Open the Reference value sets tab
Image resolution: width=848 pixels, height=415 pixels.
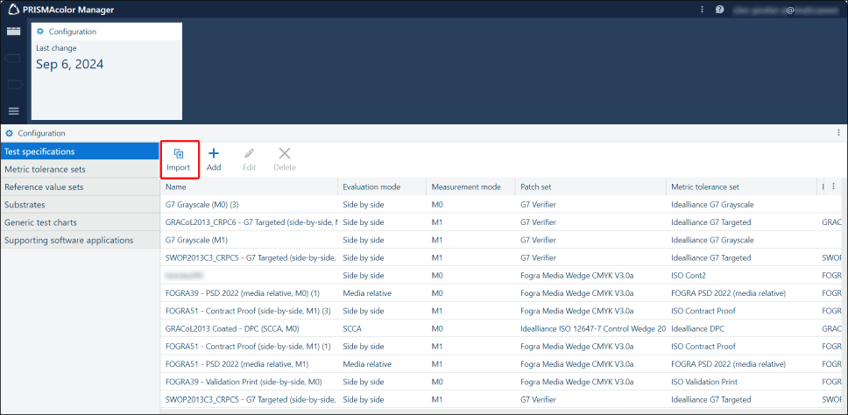[44, 186]
